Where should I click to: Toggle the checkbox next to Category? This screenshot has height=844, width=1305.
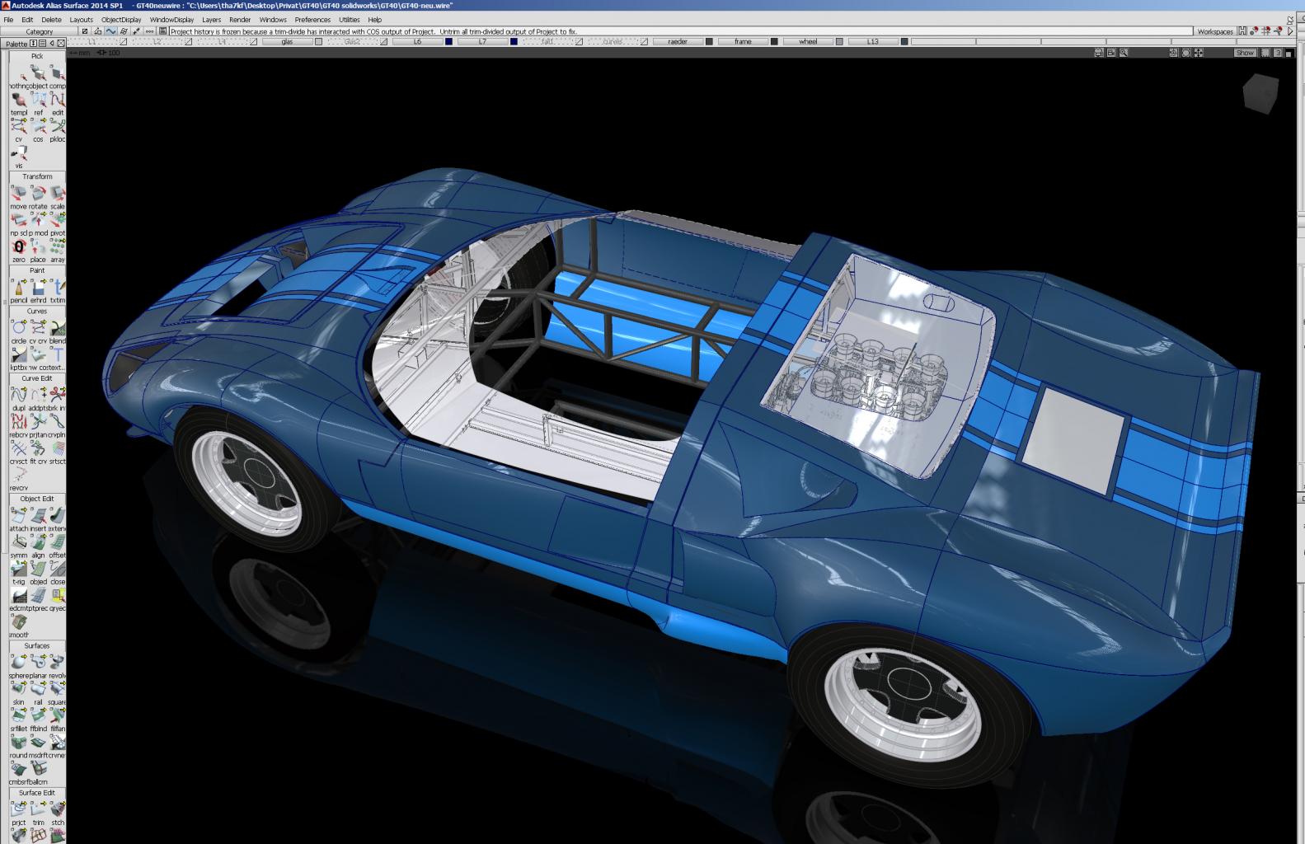point(84,31)
